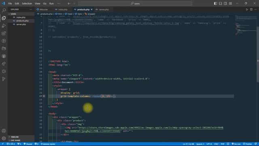Viewport: 259px width, 146px height.
Task: Open the Accounts icon
Action: (4, 131)
